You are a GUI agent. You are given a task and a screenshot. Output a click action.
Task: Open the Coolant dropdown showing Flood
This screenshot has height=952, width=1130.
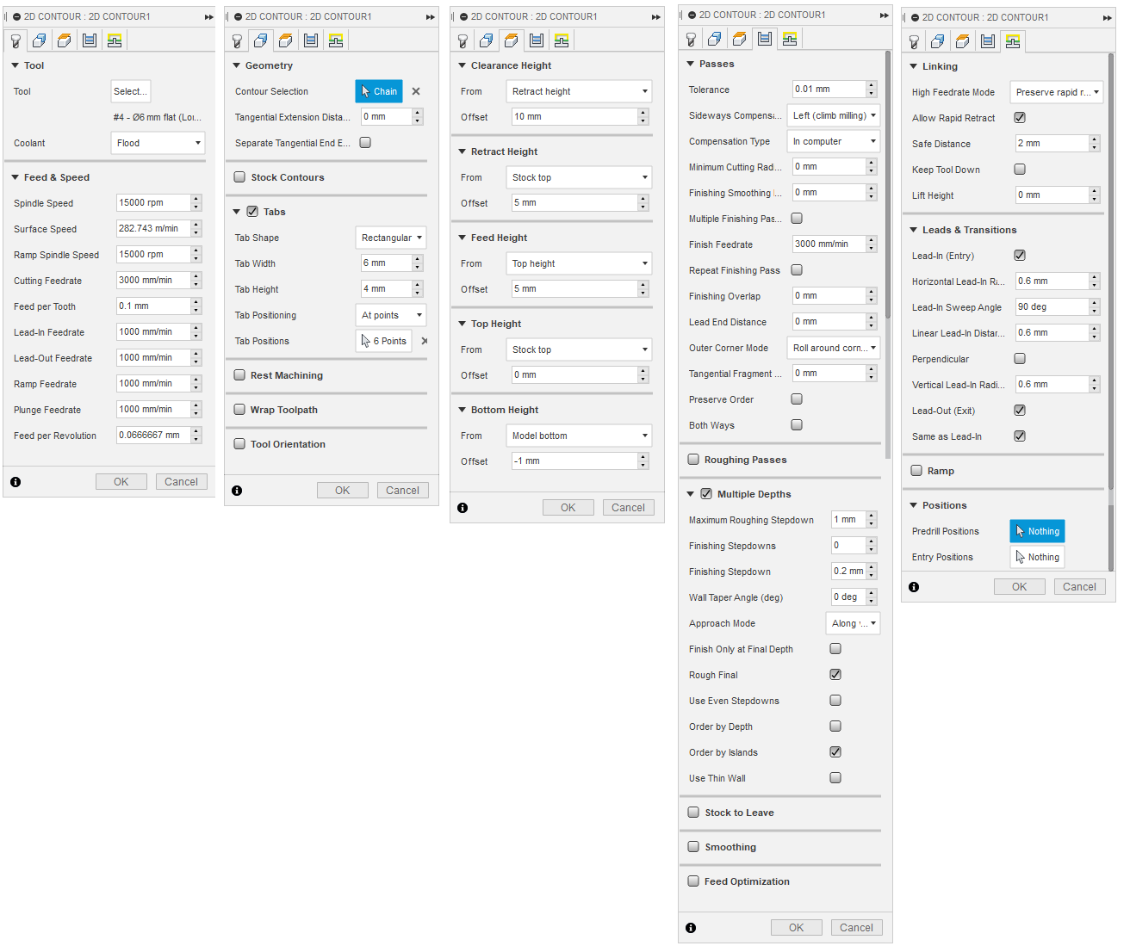pos(158,143)
